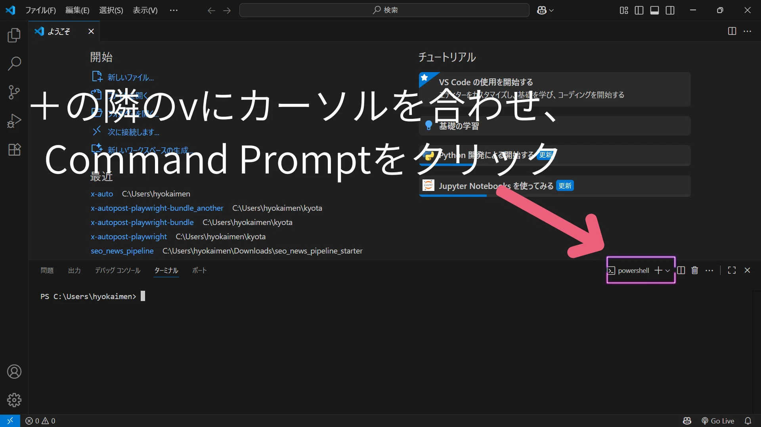The width and height of the screenshot is (761, 427).
Task: Open recent project x-auto
Action: [x=102, y=194]
